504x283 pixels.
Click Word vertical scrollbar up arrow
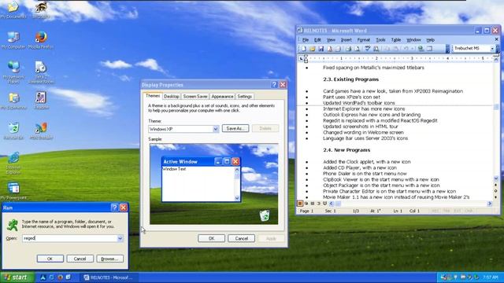click(496, 60)
